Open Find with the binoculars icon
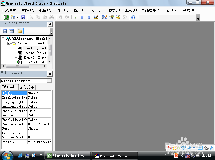This screenshot has height=160, width=215. (x=52, y=17)
